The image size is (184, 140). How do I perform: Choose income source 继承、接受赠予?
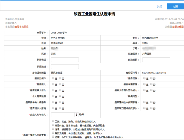pos(53,129)
